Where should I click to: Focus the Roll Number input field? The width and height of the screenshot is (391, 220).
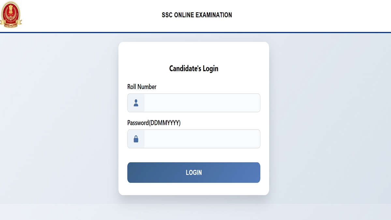(x=202, y=103)
